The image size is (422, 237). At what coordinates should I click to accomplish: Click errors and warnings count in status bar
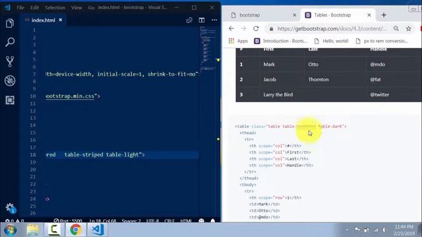click(x=15, y=221)
